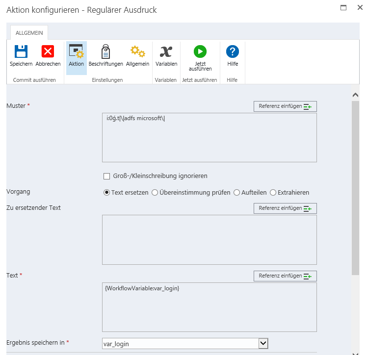
Task: Click the scroll up arrow
Action: [x=355, y=95]
